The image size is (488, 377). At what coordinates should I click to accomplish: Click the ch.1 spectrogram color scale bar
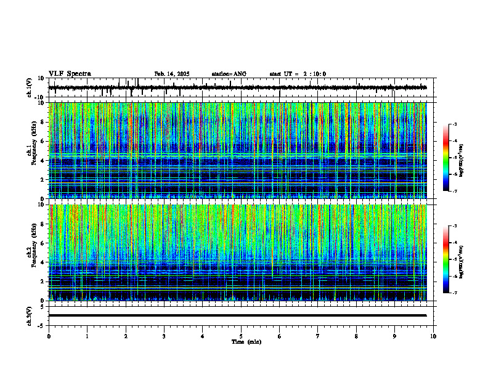pyautogui.click(x=446, y=158)
